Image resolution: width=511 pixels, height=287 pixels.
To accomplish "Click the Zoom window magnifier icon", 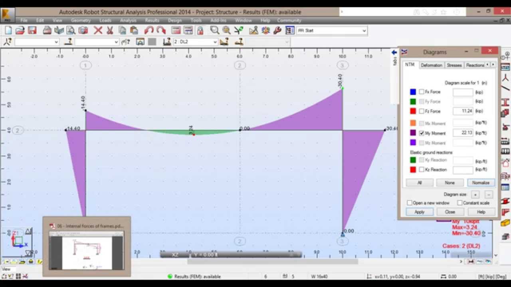I will point(215,30).
